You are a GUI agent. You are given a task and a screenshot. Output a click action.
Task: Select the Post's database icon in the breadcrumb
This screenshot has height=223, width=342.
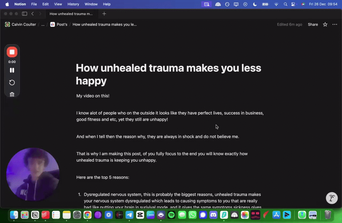click(52, 24)
